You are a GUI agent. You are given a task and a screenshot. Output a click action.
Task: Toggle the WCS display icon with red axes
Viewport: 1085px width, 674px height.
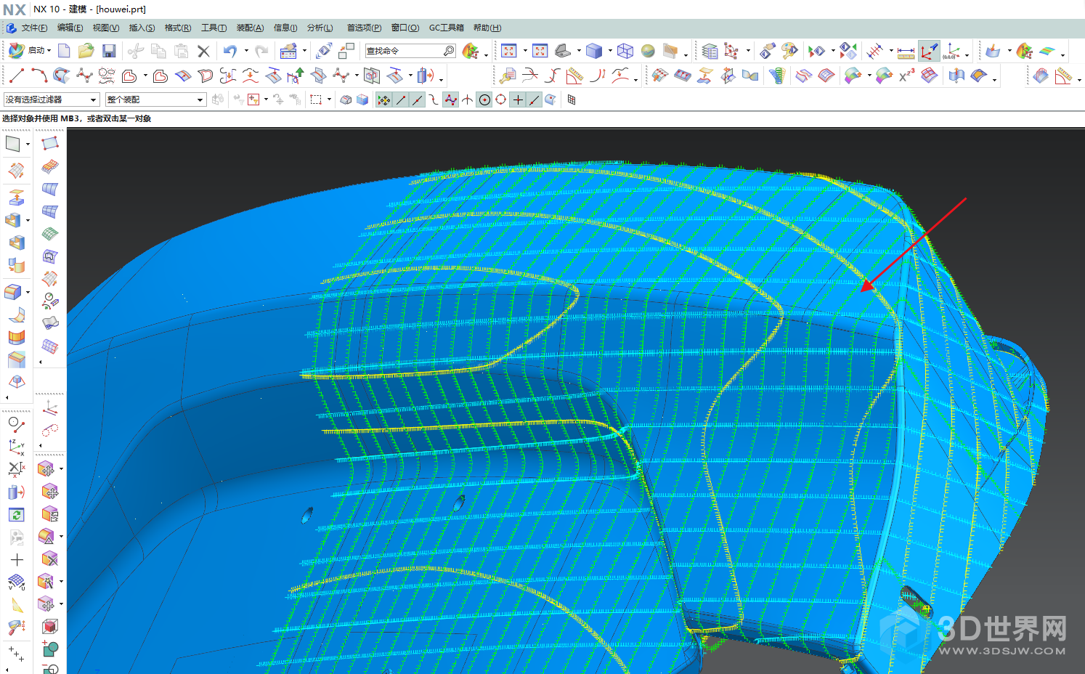[929, 52]
